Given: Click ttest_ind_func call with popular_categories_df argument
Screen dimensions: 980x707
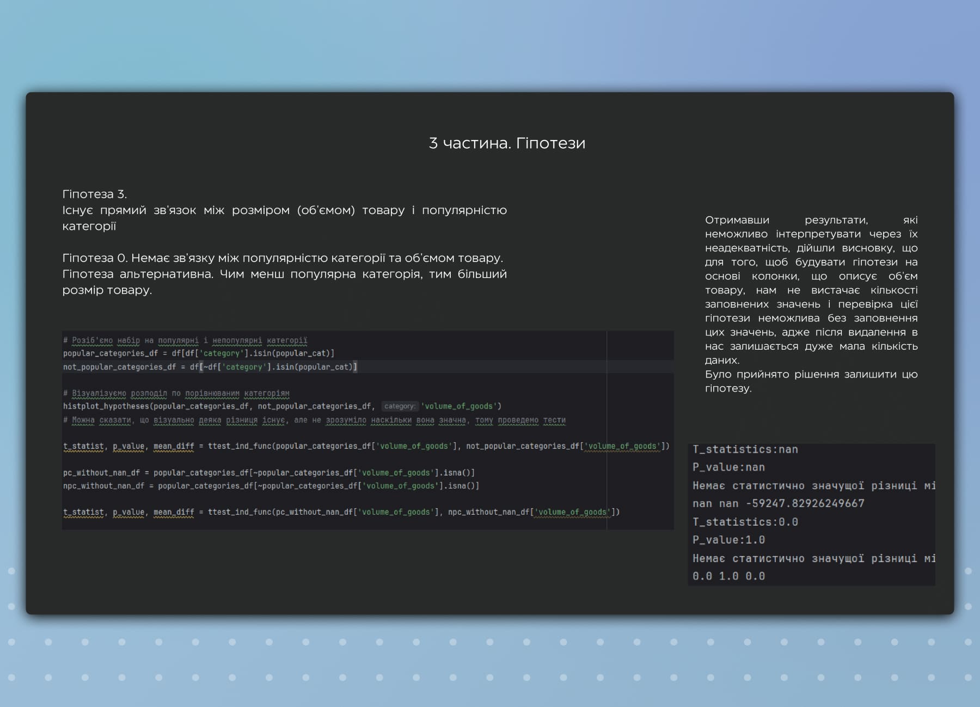Looking at the screenshot, I should [366, 446].
